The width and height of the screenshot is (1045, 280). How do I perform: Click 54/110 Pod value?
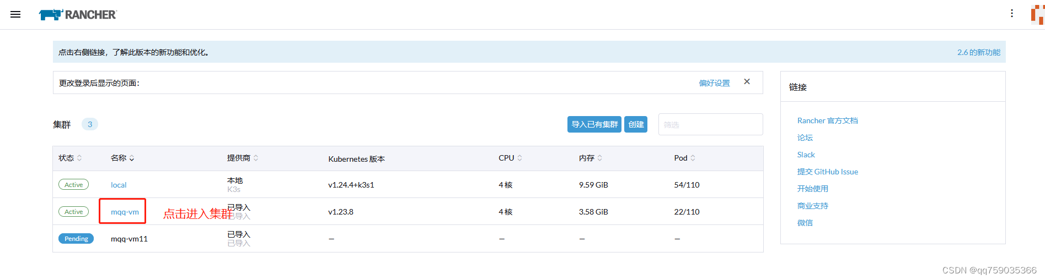pyautogui.click(x=687, y=185)
